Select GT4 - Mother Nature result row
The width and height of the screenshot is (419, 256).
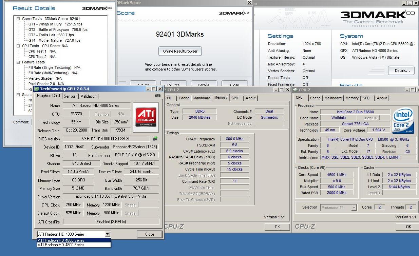54,40
